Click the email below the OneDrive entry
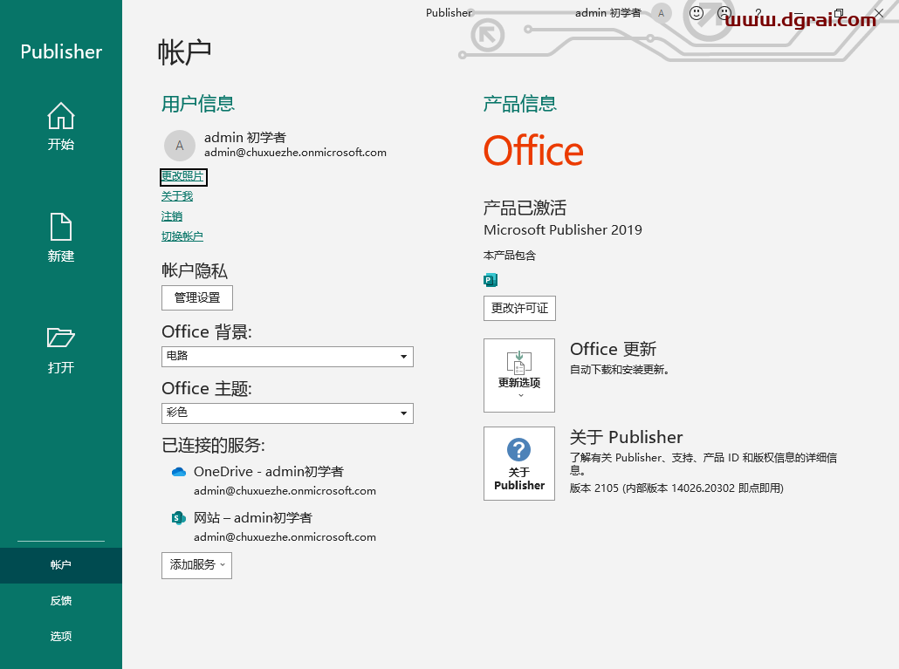 [285, 491]
